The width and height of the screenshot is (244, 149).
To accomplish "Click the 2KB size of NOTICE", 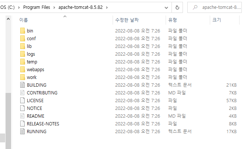I will (233, 108).
